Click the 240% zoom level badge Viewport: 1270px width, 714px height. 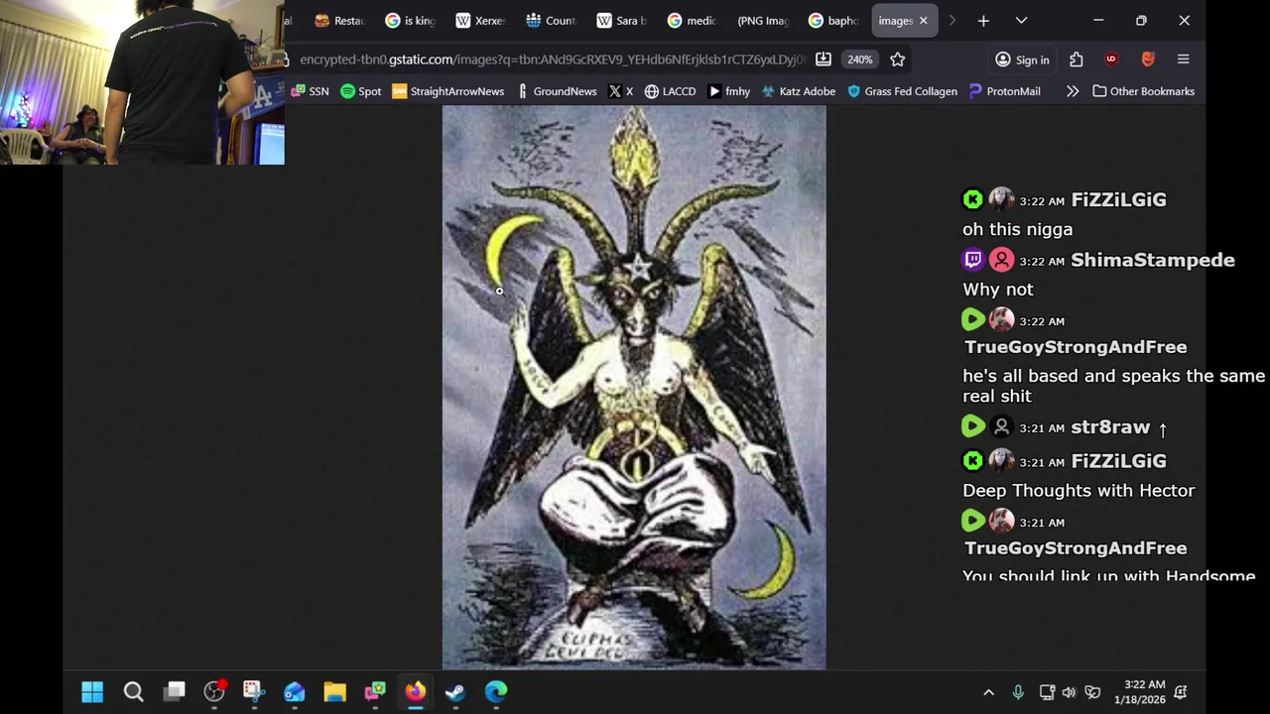[x=859, y=59]
